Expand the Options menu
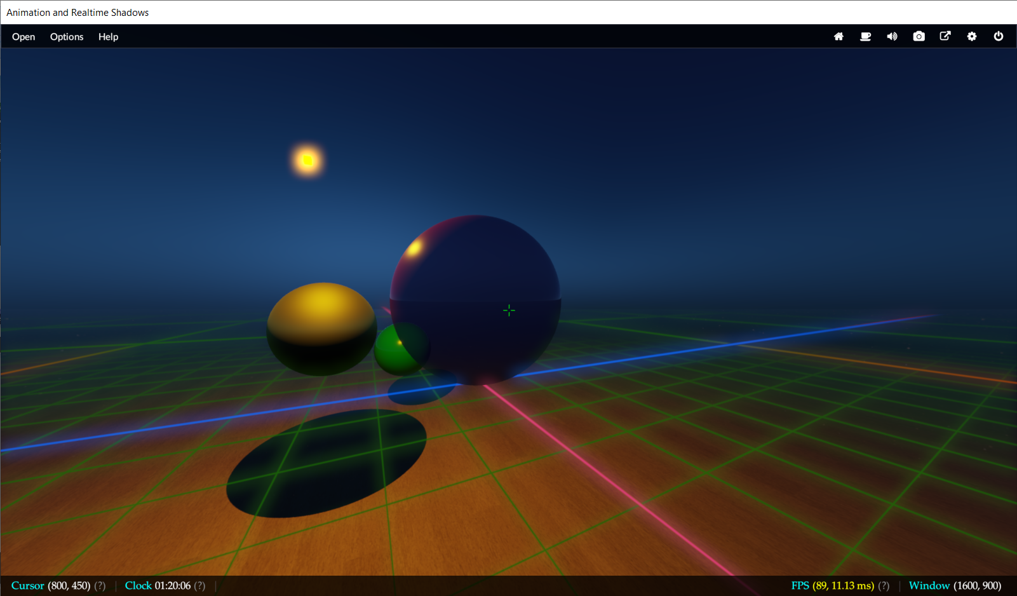The width and height of the screenshot is (1017, 596). pos(67,37)
